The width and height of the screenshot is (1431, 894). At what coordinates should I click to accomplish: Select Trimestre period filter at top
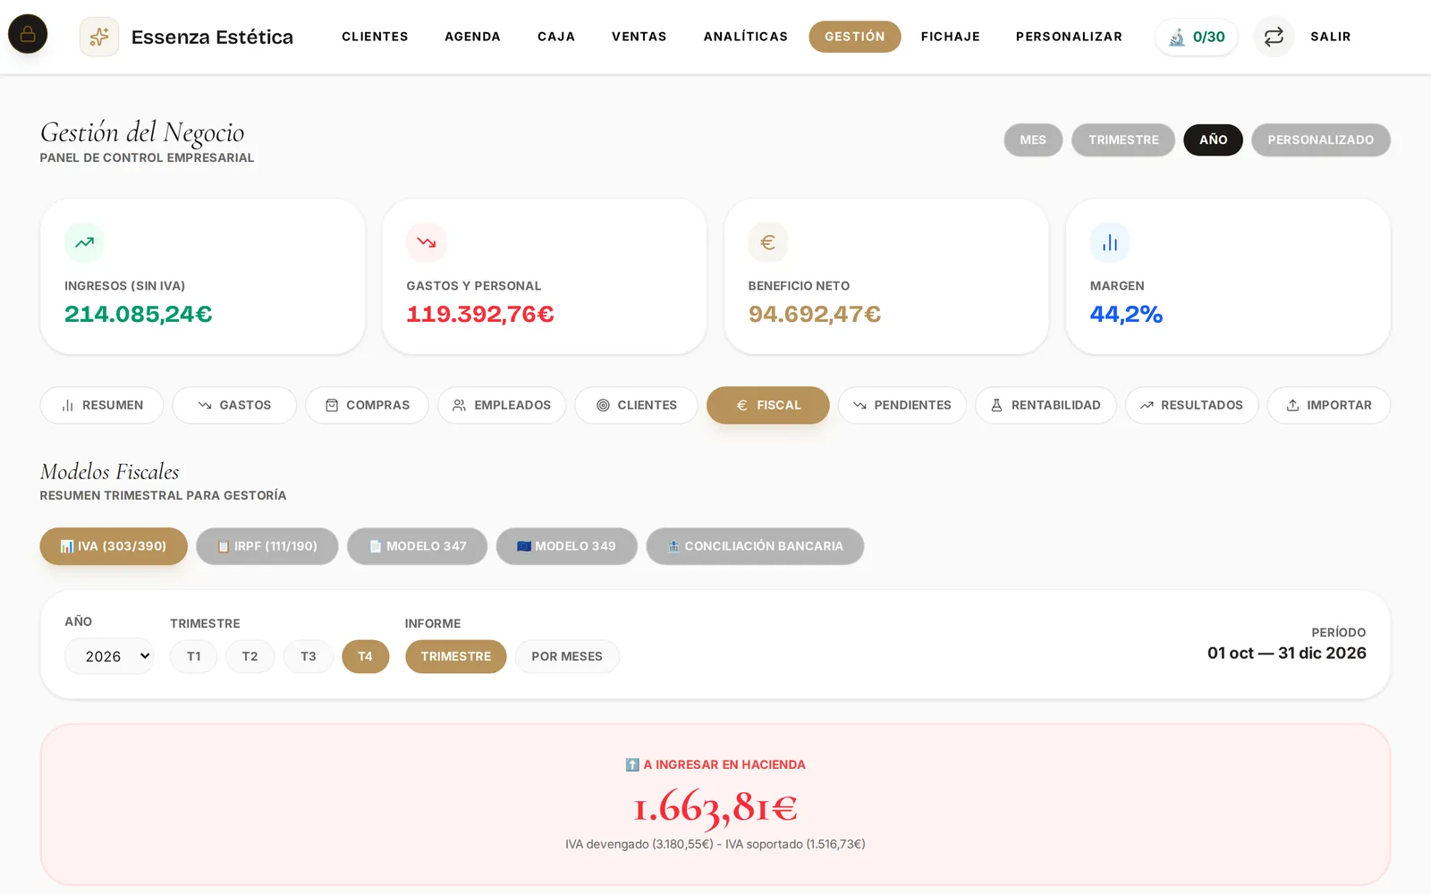1123,140
